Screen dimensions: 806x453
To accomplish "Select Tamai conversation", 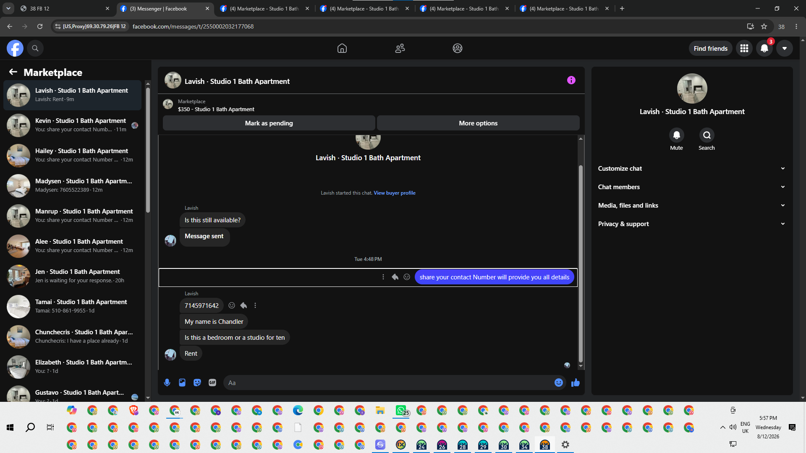I will point(73,307).
